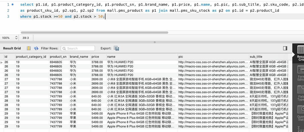304x132 pixels.
Task: Place cursor on 'mall.pms_sku_stock' in the query
Action: coord(190,11)
